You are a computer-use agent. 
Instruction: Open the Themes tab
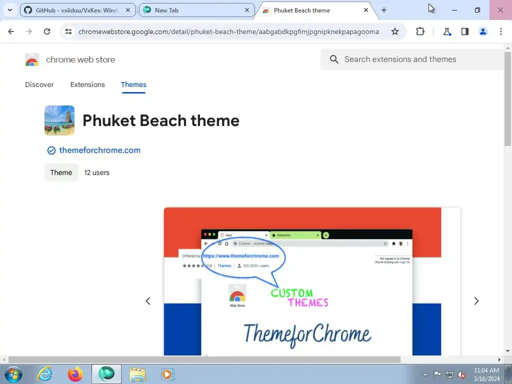(133, 84)
